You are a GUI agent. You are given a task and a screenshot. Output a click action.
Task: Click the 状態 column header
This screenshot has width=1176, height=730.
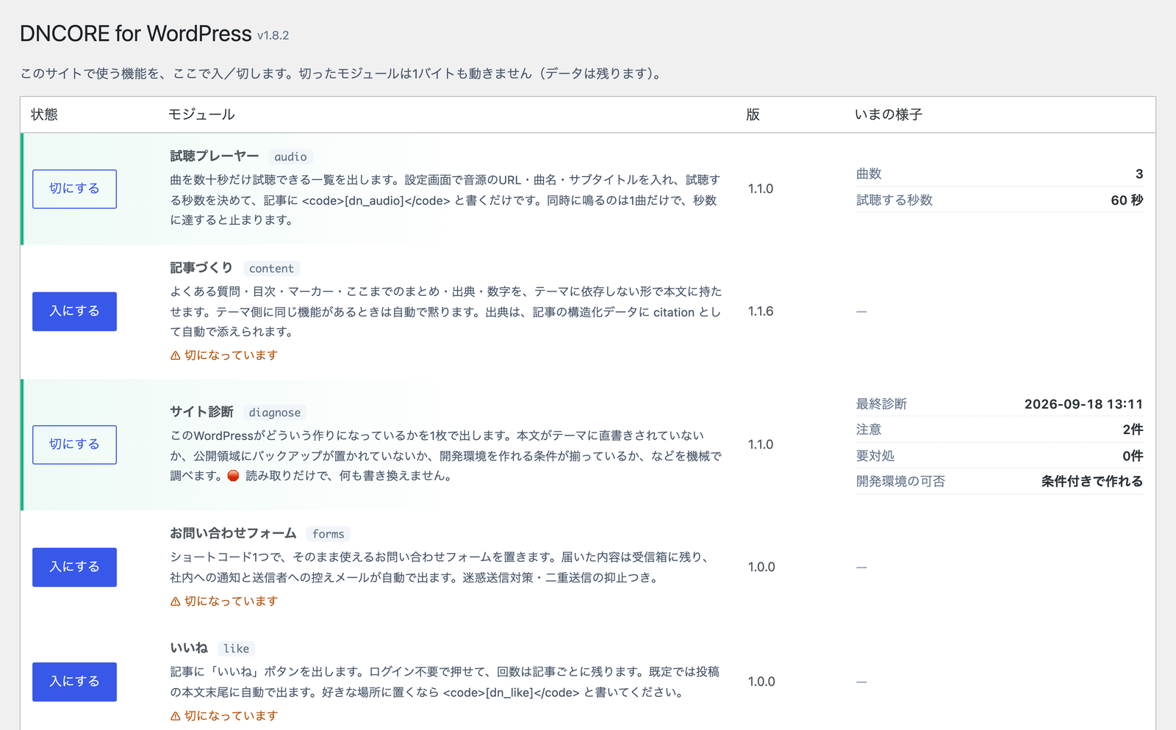click(44, 115)
